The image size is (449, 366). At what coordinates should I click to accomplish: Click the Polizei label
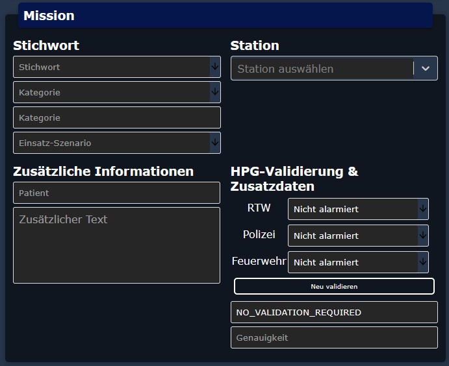point(259,234)
